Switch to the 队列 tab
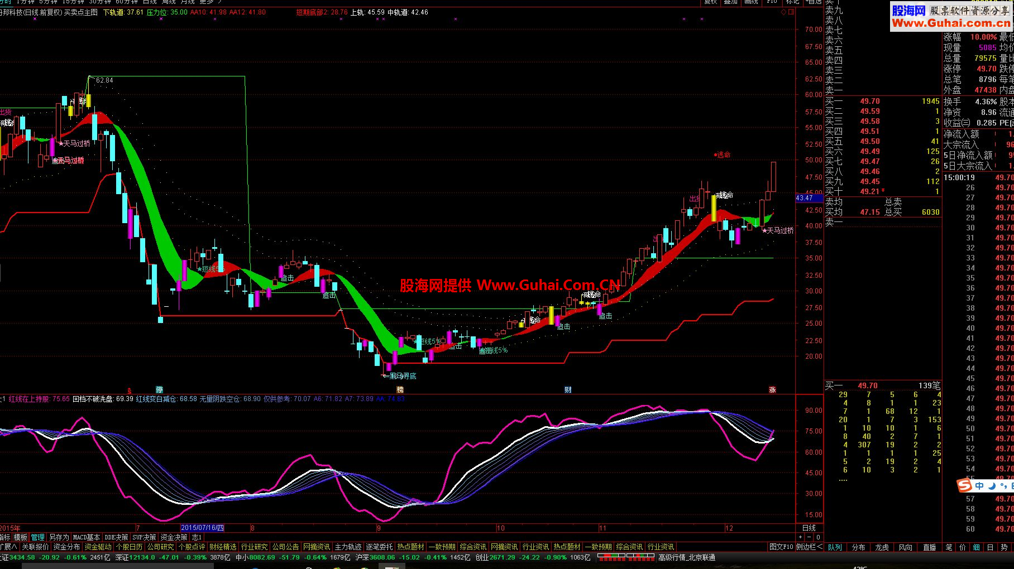This screenshot has width=1014, height=569. [835, 547]
